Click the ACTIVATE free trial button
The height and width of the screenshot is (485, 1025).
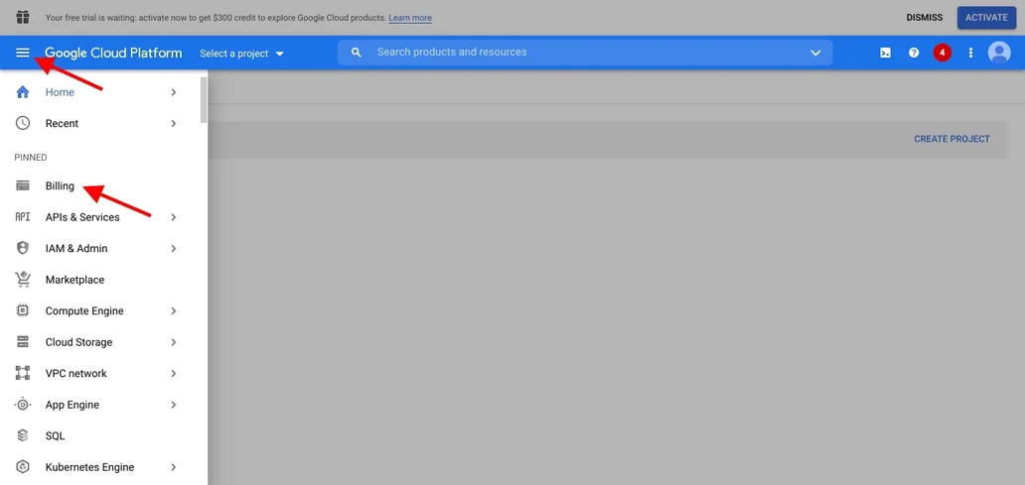pos(986,18)
